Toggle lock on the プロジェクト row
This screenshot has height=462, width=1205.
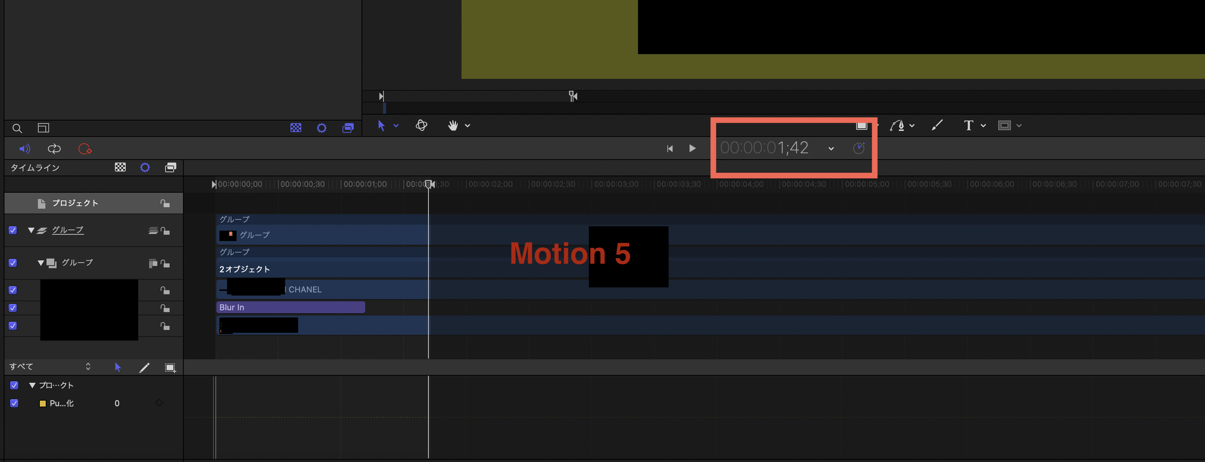[165, 203]
